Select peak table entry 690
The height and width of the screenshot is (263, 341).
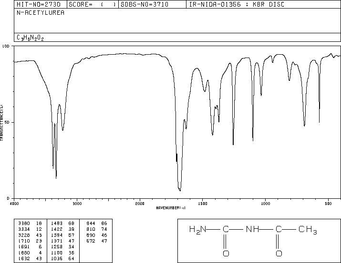click(x=91, y=235)
